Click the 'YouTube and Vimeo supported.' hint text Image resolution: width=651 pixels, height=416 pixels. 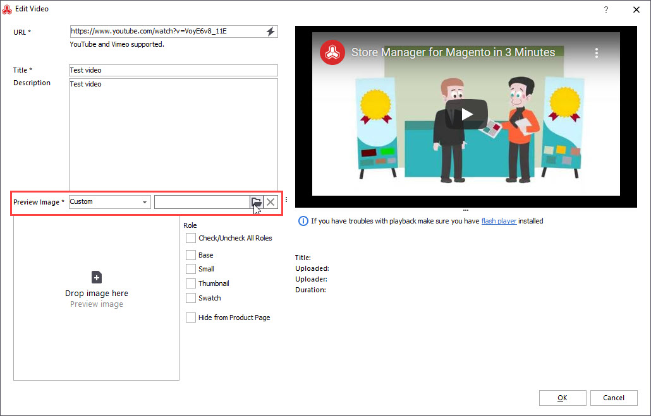coord(117,44)
